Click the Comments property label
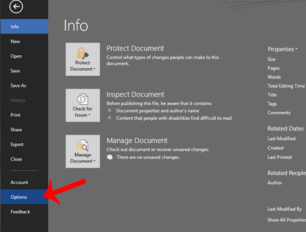The height and width of the screenshot is (232, 306). pos(279,112)
